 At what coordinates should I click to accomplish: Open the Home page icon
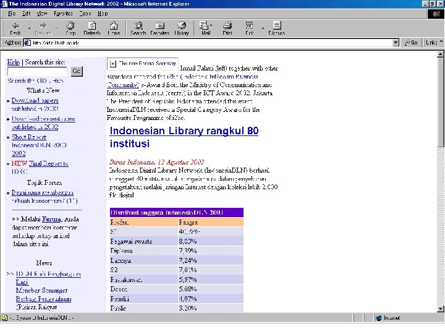114,28
